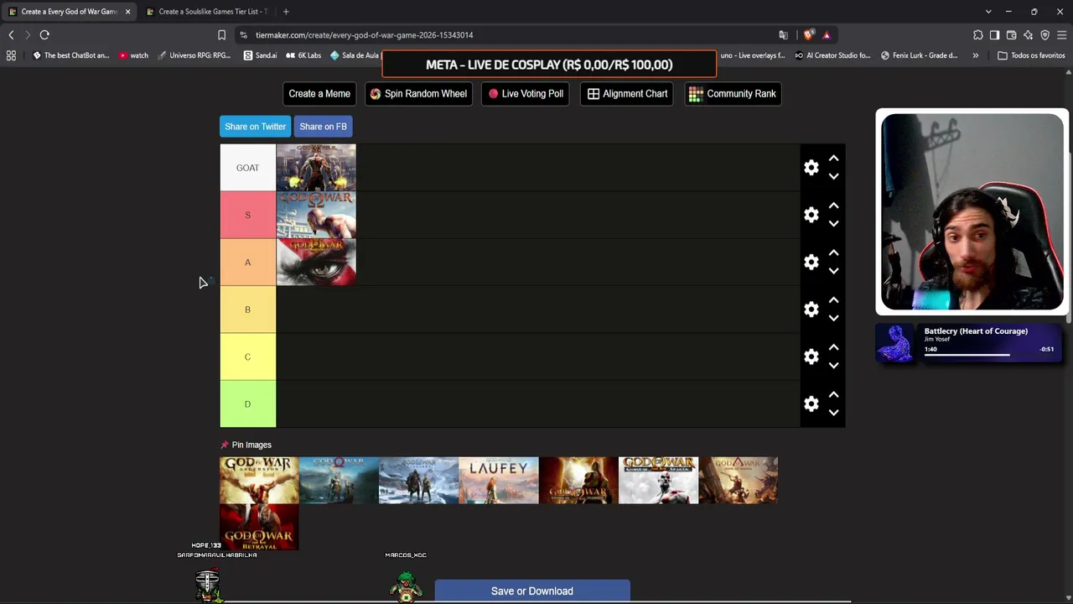Toggle the browser sidebar panel
The width and height of the screenshot is (1073, 604).
pos(994,35)
